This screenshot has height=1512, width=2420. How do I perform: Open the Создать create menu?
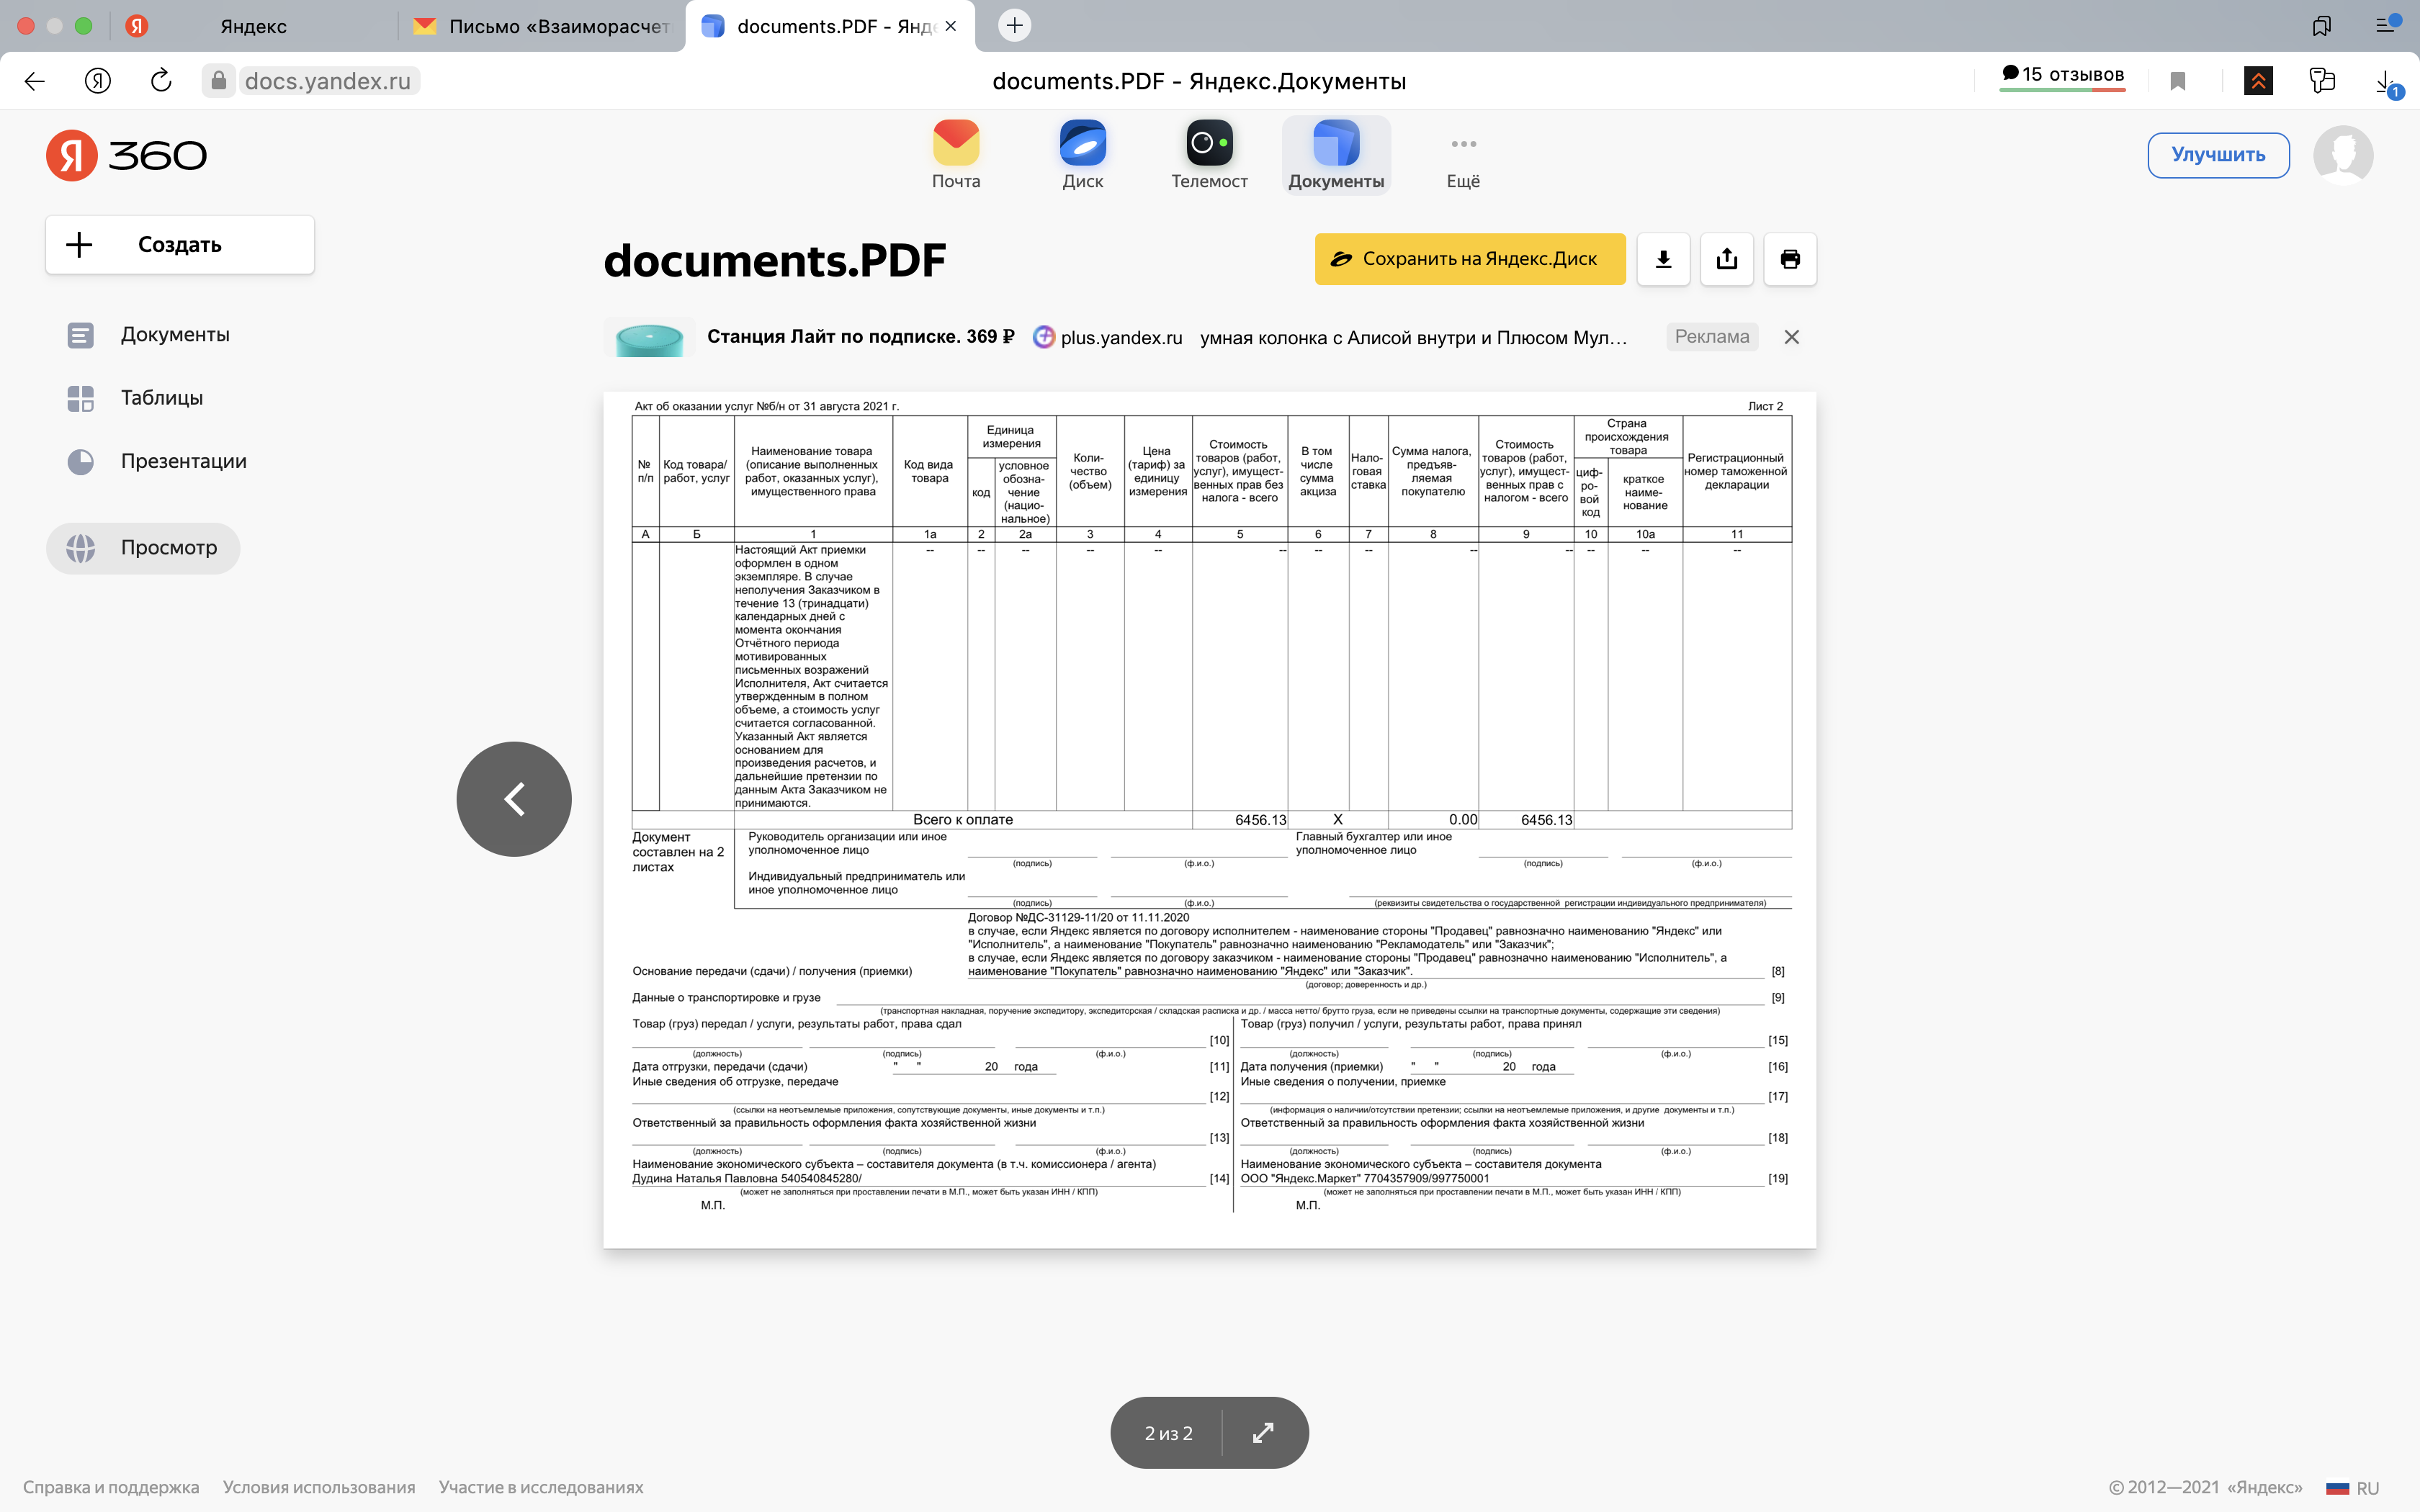(x=180, y=245)
